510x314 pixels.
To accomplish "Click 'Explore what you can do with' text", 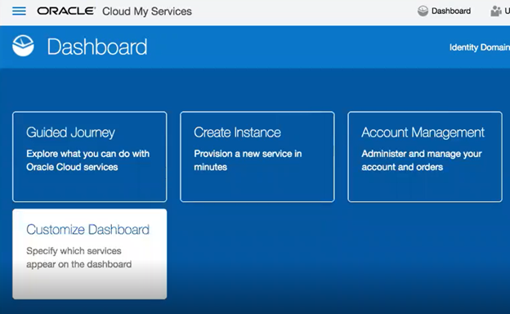I will click(x=87, y=154).
